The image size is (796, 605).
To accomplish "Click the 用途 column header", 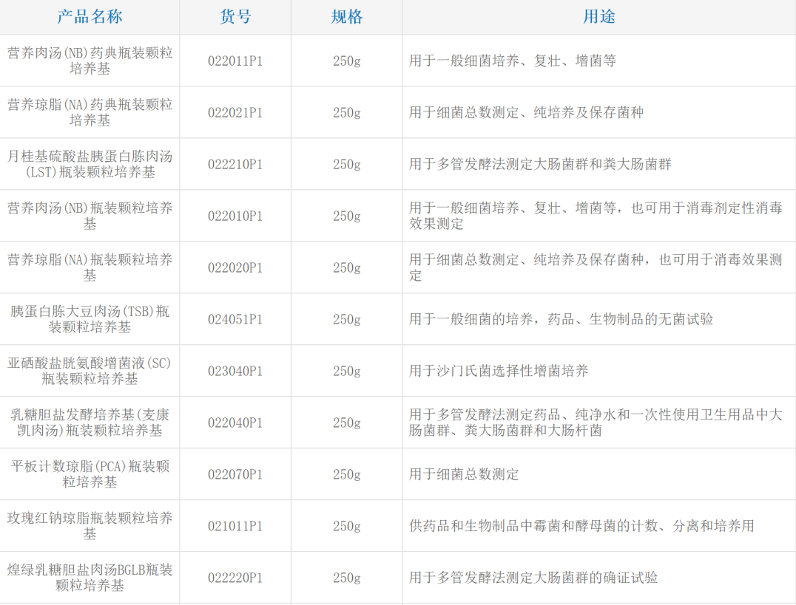I will [x=596, y=16].
